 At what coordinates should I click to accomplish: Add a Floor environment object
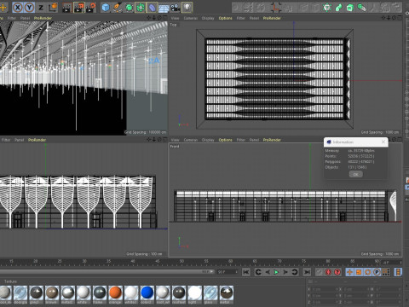164,9
